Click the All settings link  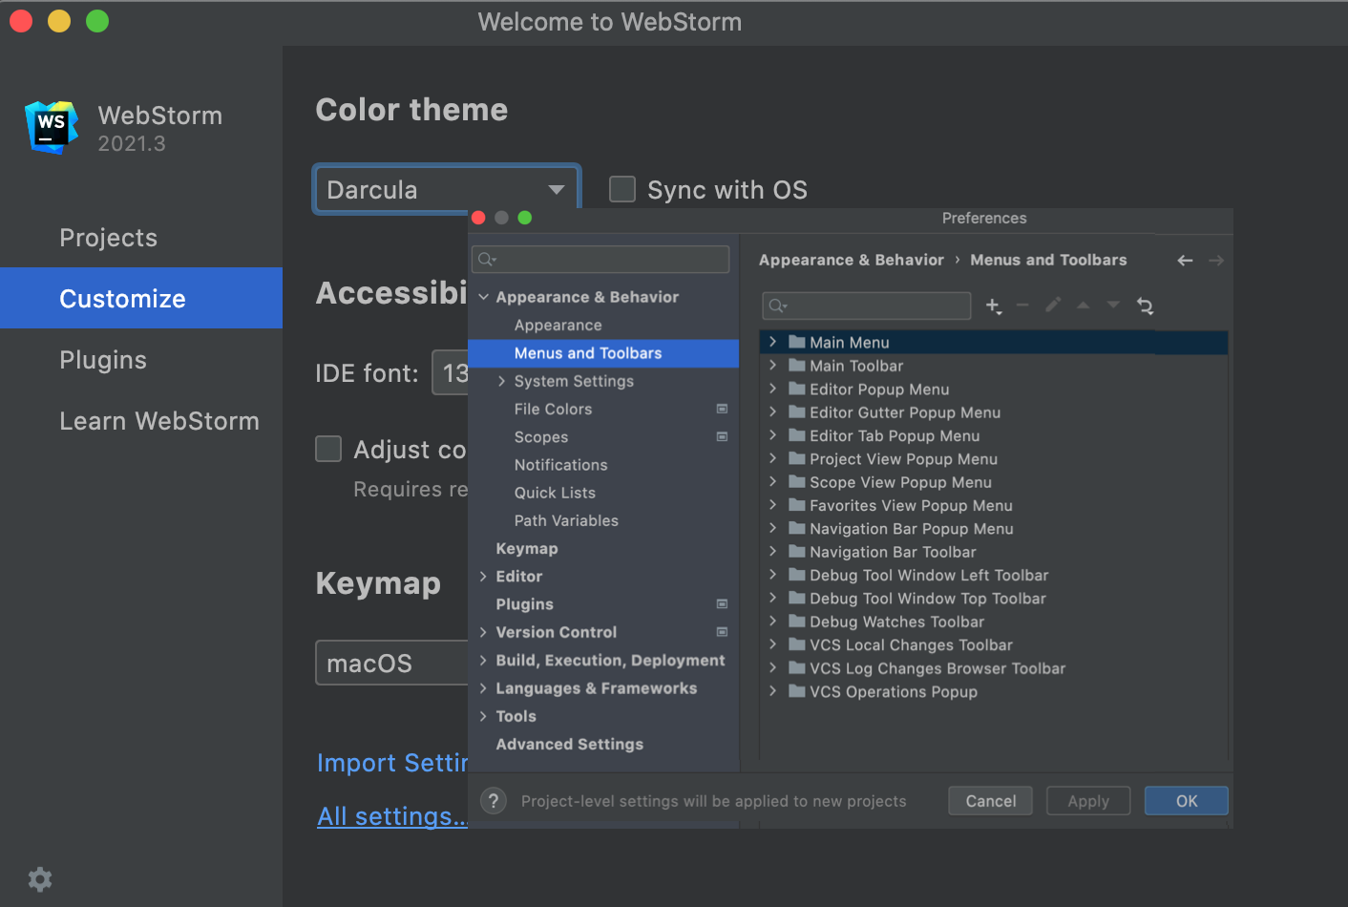pos(392,816)
